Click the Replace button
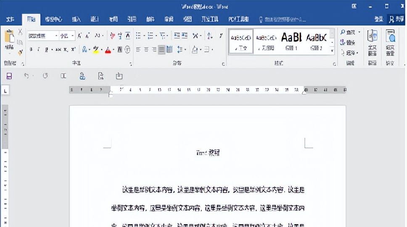Viewport: 407px width, 227px height. pyautogui.click(x=348, y=42)
